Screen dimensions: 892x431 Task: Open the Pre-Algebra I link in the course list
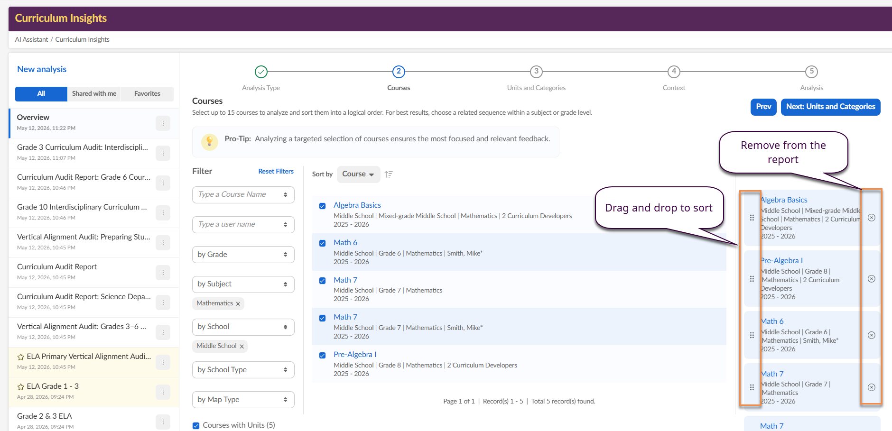pyautogui.click(x=355, y=355)
